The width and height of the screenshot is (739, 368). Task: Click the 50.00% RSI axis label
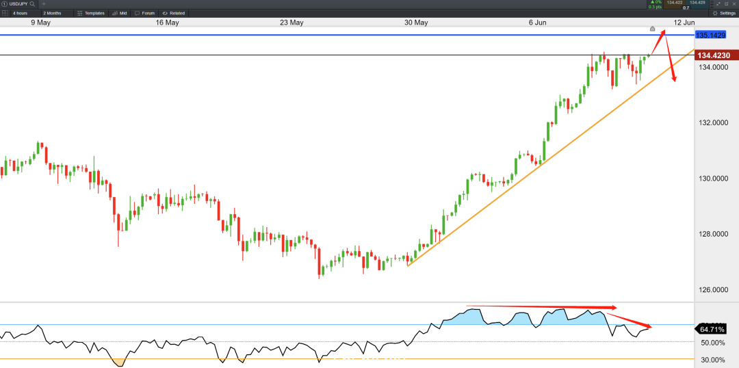click(712, 343)
